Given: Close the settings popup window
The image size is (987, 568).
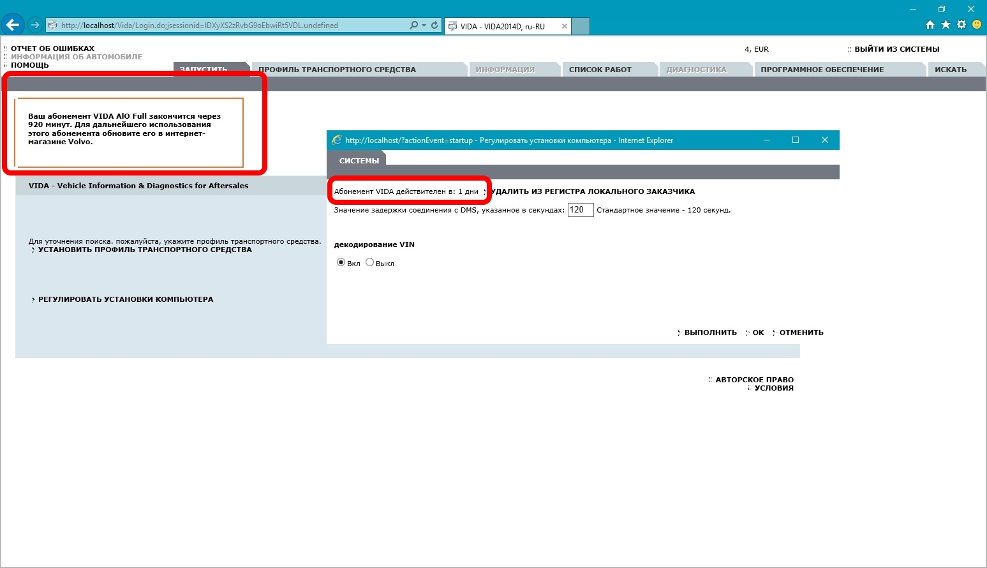Looking at the screenshot, I should point(825,140).
